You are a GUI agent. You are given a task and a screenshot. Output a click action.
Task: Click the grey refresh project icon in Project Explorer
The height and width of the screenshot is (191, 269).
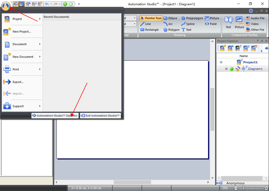(x=238, y=48)
